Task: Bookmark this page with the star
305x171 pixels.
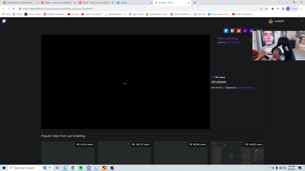Action: pos(266,9)
